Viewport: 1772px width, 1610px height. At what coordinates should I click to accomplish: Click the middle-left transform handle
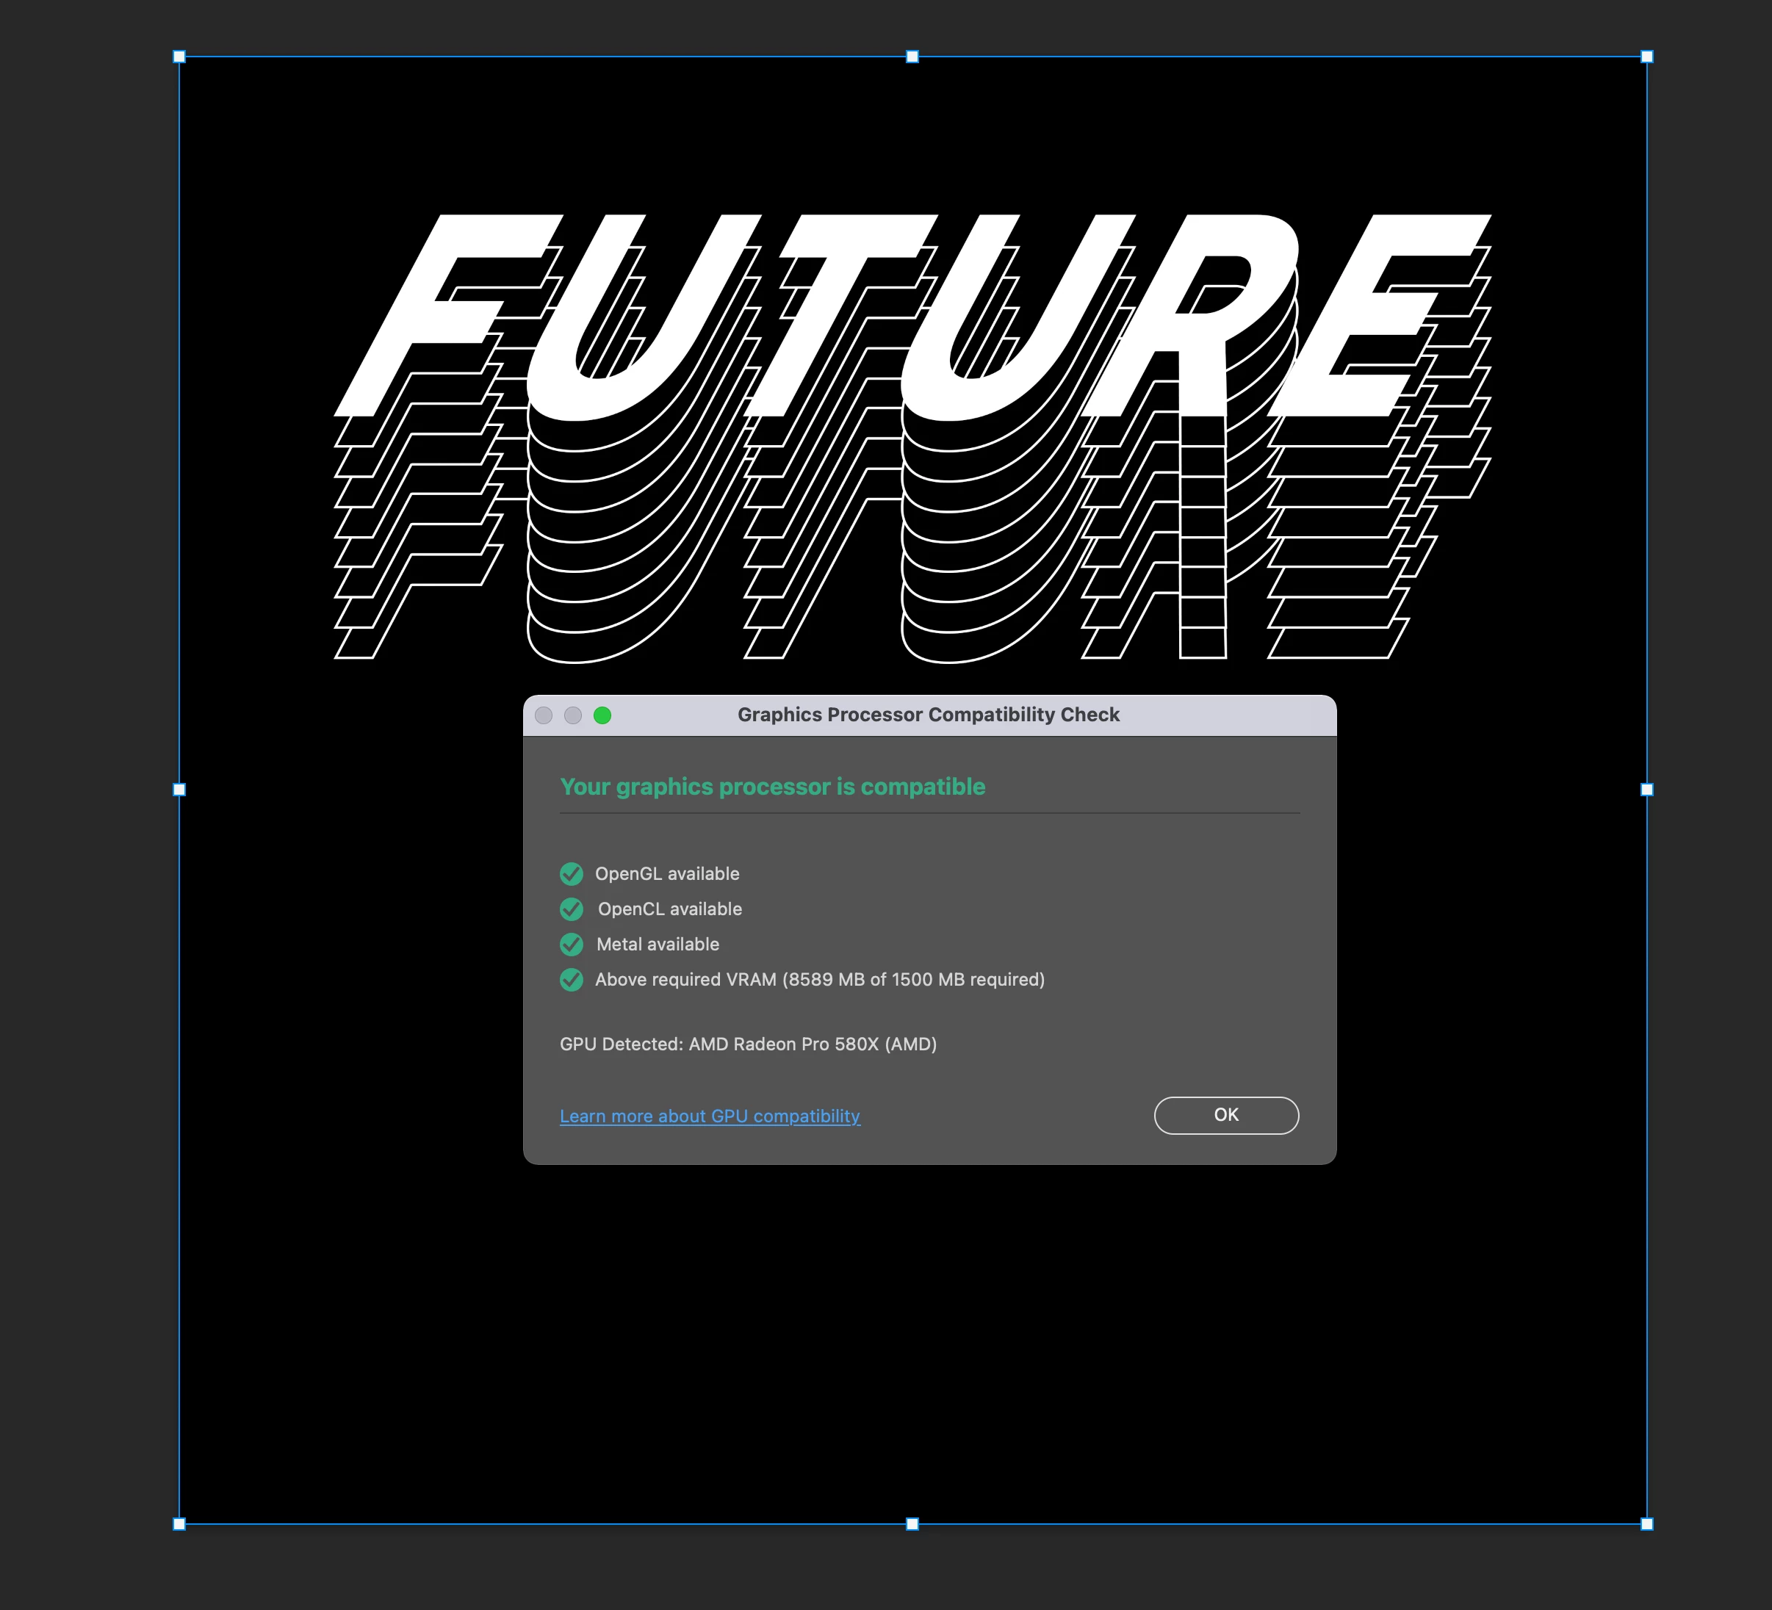(x=179, y=790)
